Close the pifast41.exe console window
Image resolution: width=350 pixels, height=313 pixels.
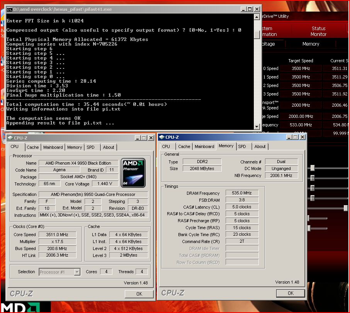tap(257, 9)
